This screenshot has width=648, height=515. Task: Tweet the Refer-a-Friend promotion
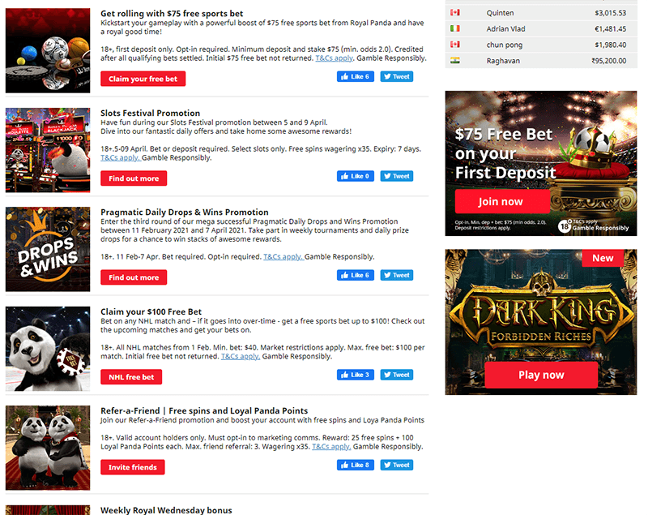(x=396, y=465)
